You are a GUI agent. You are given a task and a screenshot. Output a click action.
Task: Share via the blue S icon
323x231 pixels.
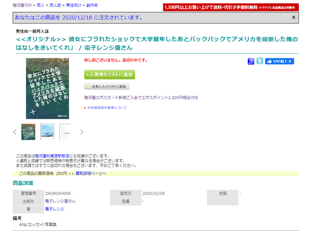coord(251,61)
